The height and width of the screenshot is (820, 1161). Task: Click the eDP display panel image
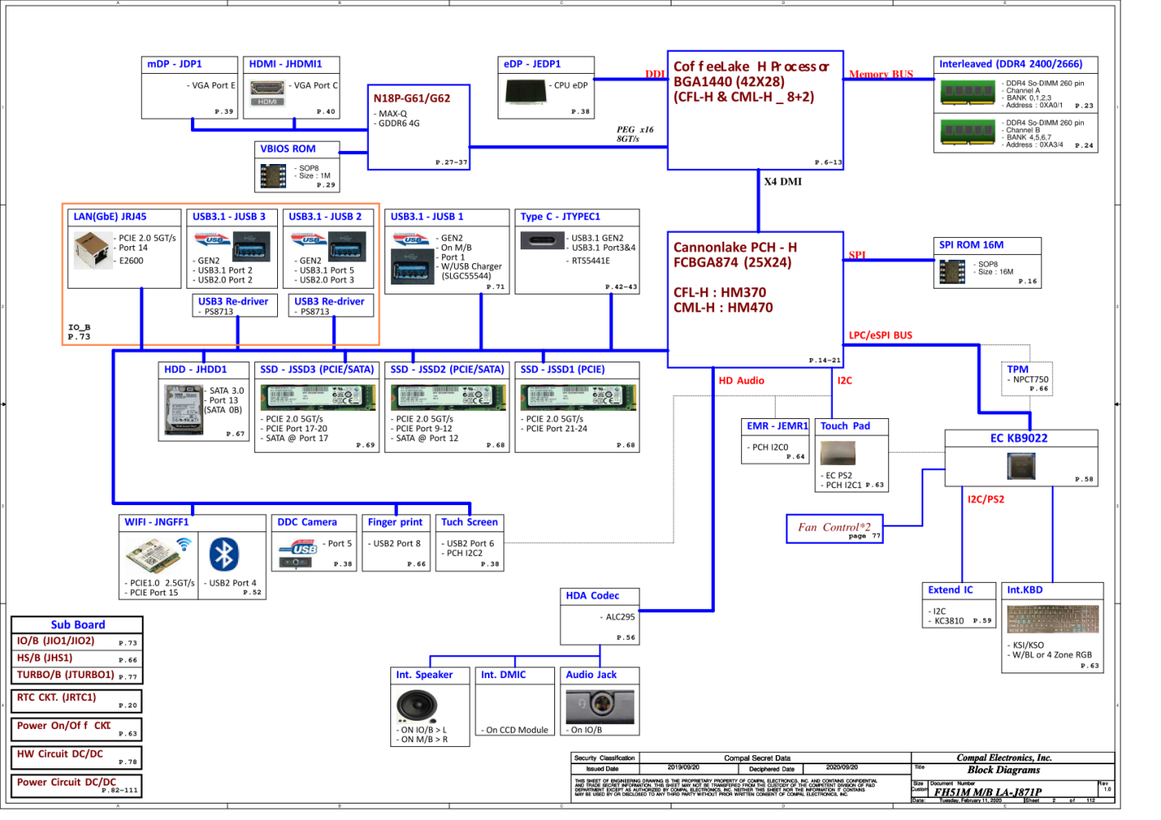click(x=525, y=92)
